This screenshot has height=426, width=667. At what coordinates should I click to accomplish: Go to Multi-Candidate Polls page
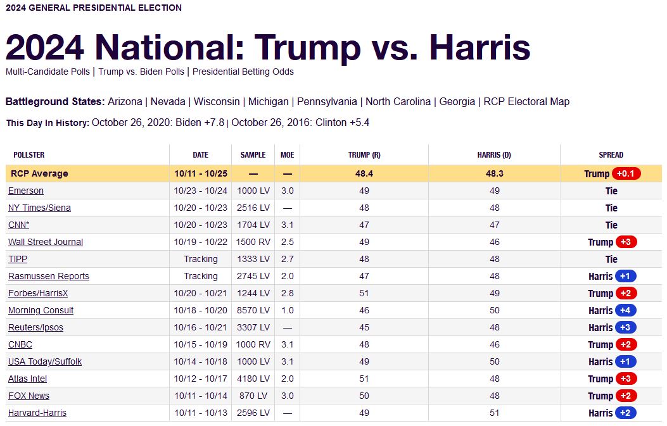pyautogui.click(x=48, y=72)
